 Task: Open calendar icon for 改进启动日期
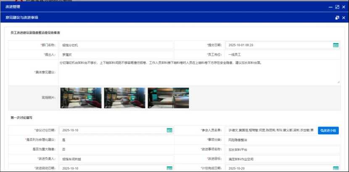[x=169, y=168]
